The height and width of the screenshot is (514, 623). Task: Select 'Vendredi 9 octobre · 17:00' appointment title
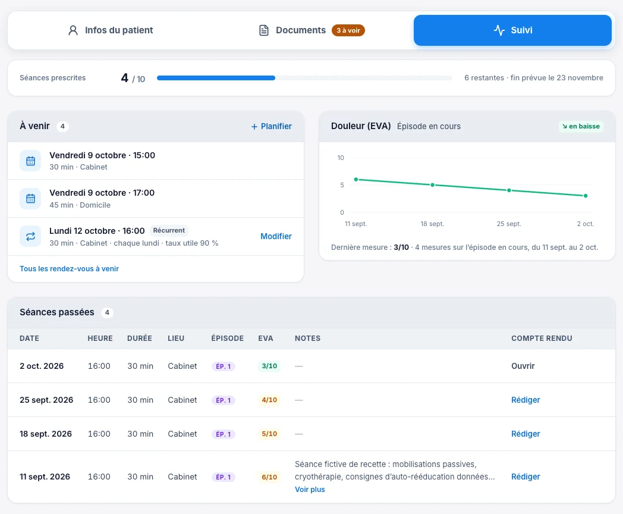click(102, 193)
